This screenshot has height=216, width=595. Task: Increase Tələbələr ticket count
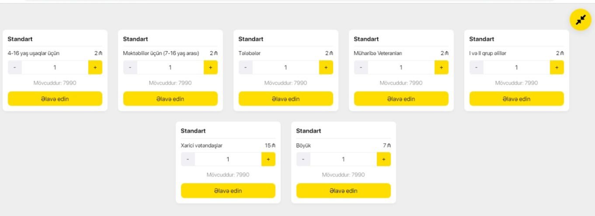(x=326, y=68)
